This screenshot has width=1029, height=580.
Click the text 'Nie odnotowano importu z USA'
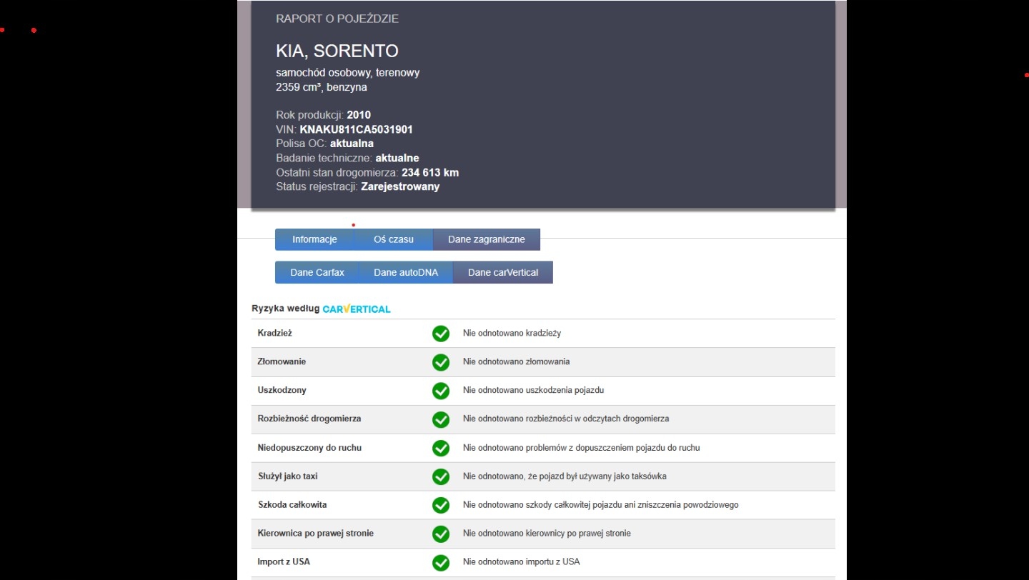pyautogui.click(x=522, y=562)
